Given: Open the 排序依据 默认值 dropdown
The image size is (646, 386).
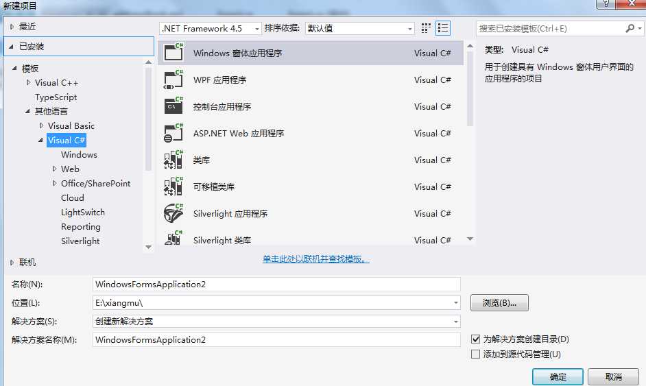Looking at the screenshot, I should (x=359, y=28).
